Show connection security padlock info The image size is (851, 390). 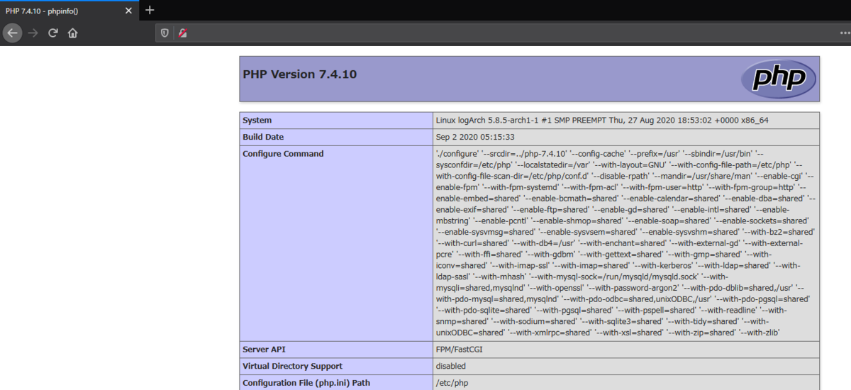coord(182,33)
